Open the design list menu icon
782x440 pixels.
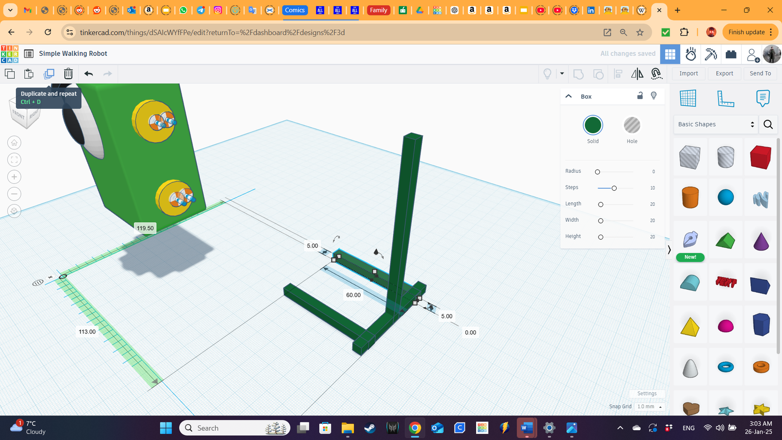[29, 54]
